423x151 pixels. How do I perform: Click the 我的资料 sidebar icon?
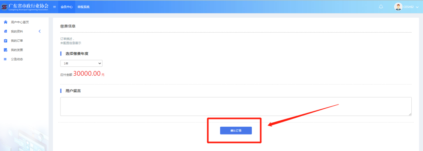coord(5,31)
